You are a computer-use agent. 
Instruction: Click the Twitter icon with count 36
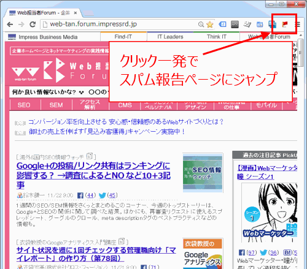pyautogui.click(x=263, y=253)
